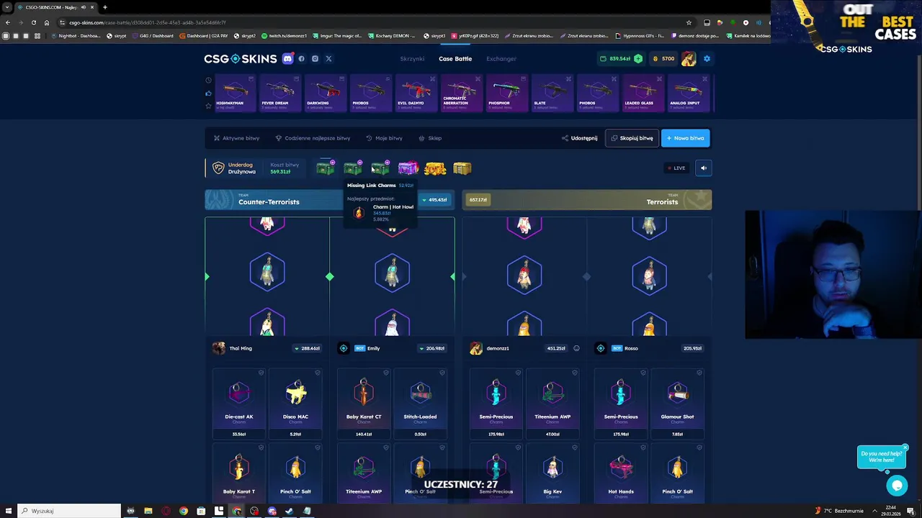Open the Skrzynki tab

click(412, 59)
